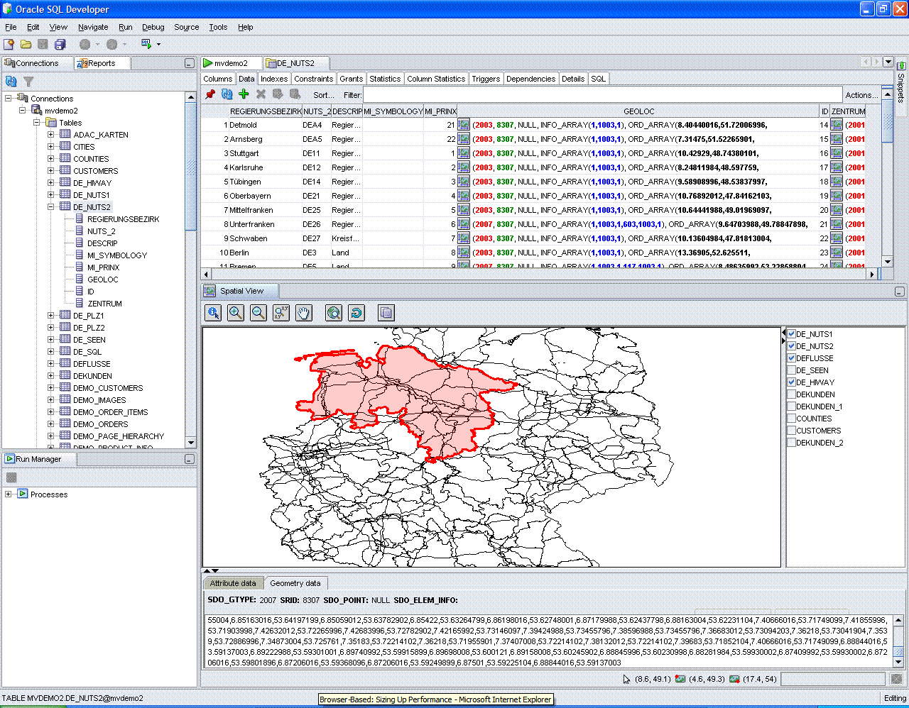The width and height of the screenshot is (909, 708).
Task: Enable the DE_SEEN layer checkbox
Action: coord(791,370)
